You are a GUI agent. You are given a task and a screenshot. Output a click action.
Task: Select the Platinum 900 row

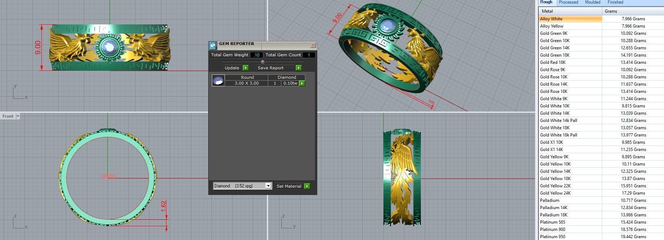(601, 229)
